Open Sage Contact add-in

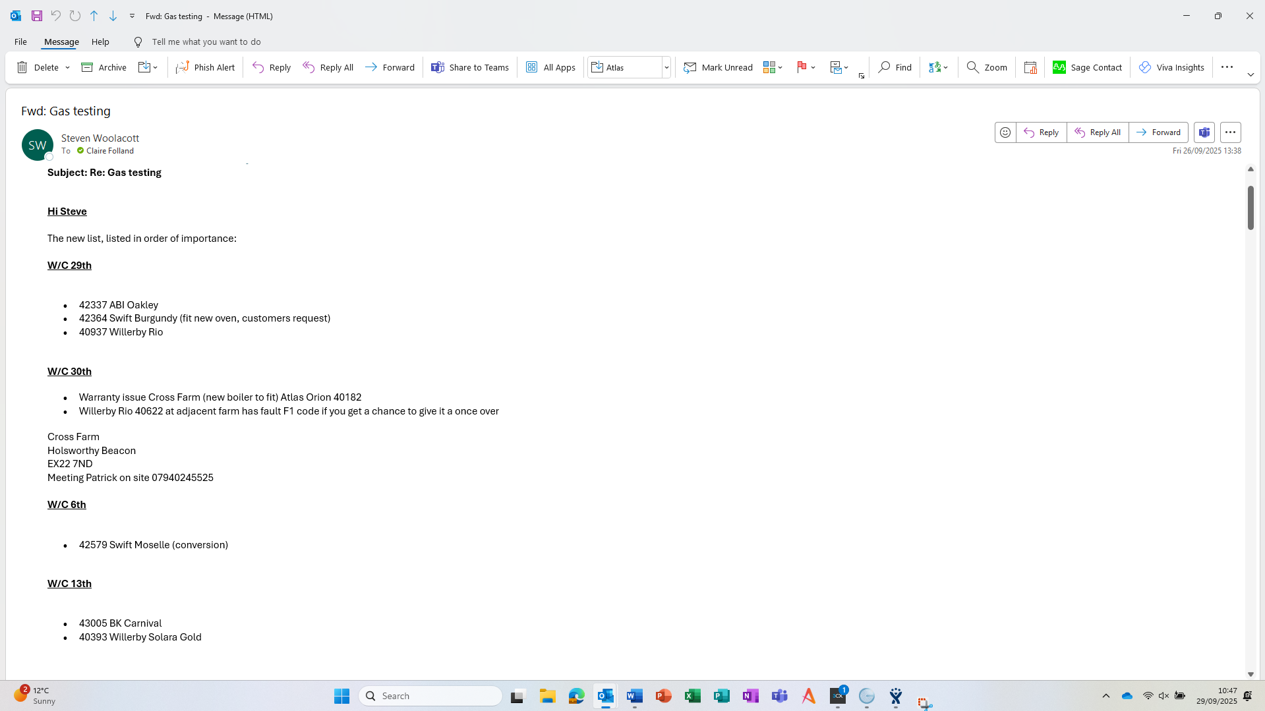point(1087,67)
